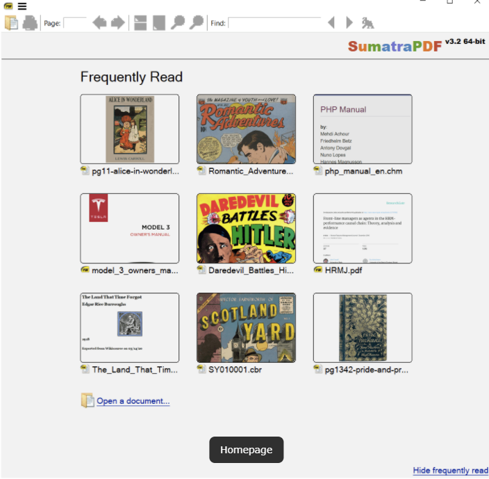The width and height of the screenshot is (489, 479).
Task: Click The_Land_That_Tim... file name
Action: (135, 370)
